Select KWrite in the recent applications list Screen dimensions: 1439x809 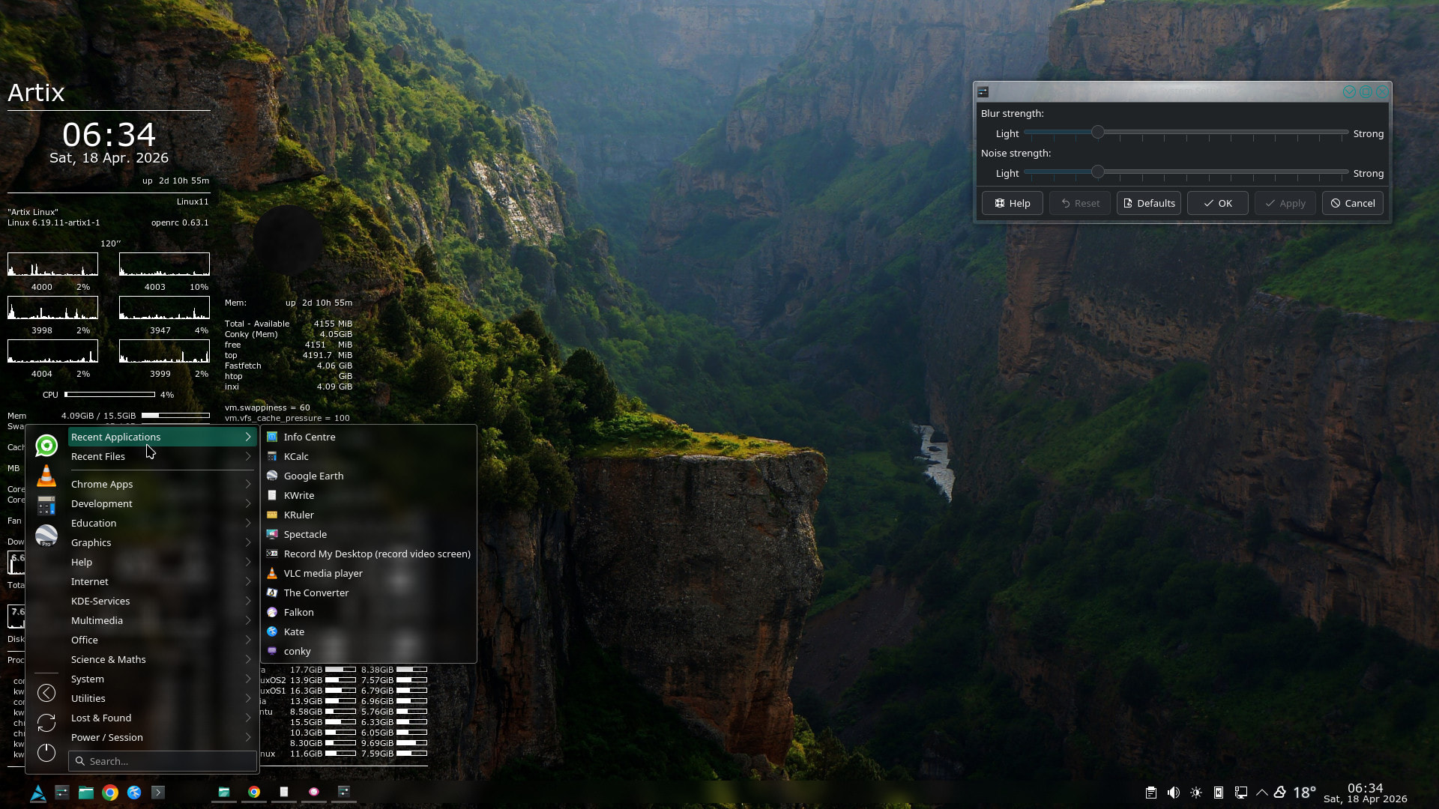[x=299, y=495]
